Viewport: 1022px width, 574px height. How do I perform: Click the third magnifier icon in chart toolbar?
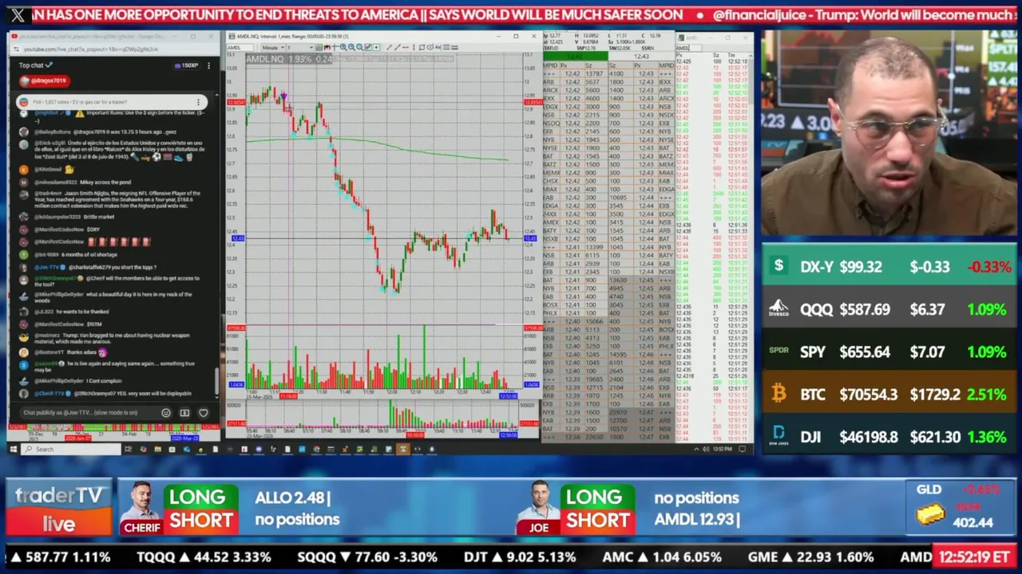pyautogui.click(x=359, y=47)
